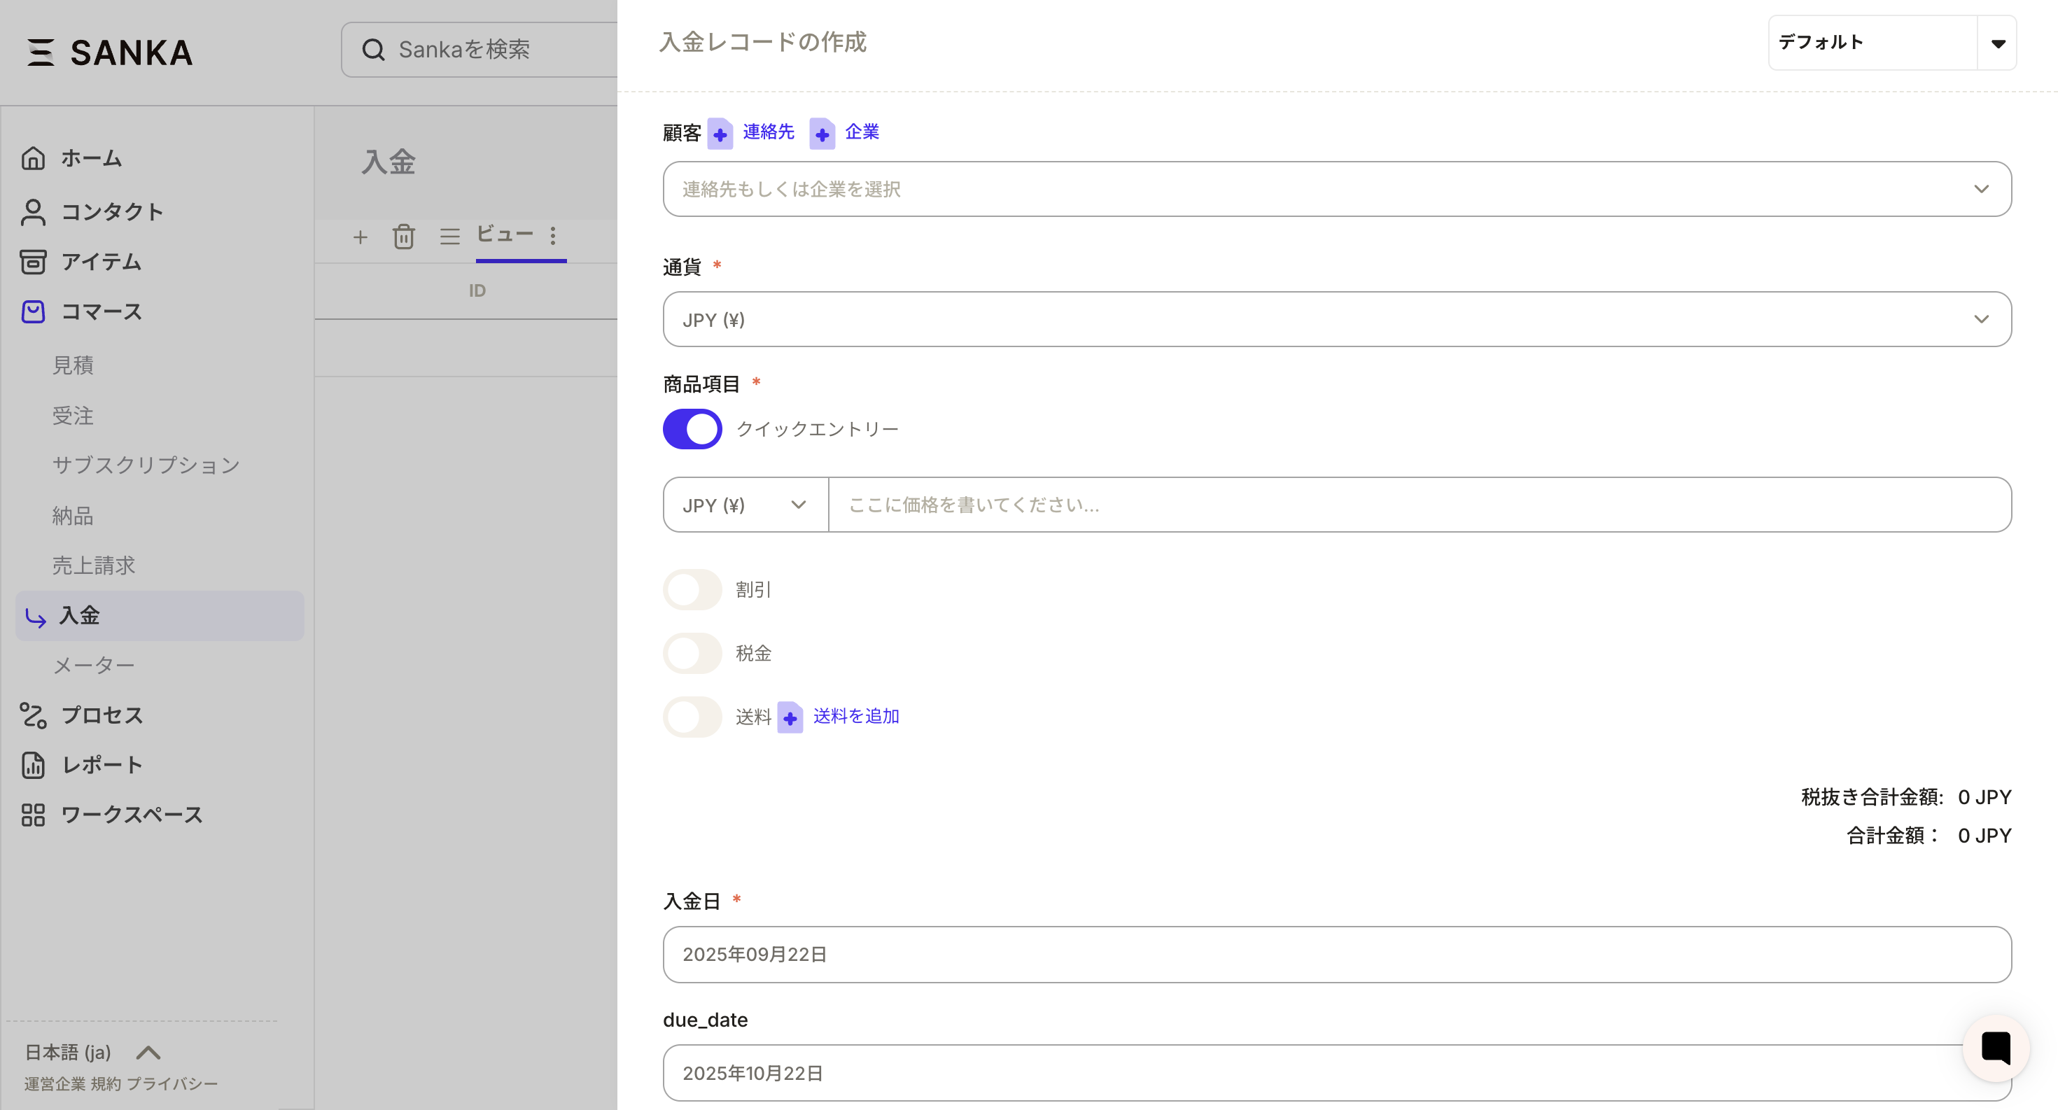Click the three-dot view options icon
2058x1110 pixels.
point(553,236)
